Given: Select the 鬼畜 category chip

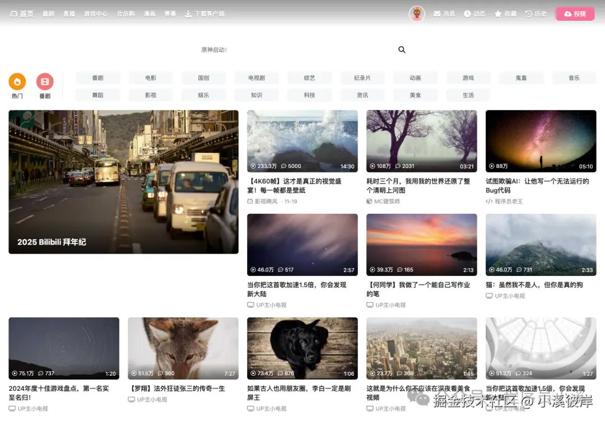Looking at the screenshot, I should 521,78.
